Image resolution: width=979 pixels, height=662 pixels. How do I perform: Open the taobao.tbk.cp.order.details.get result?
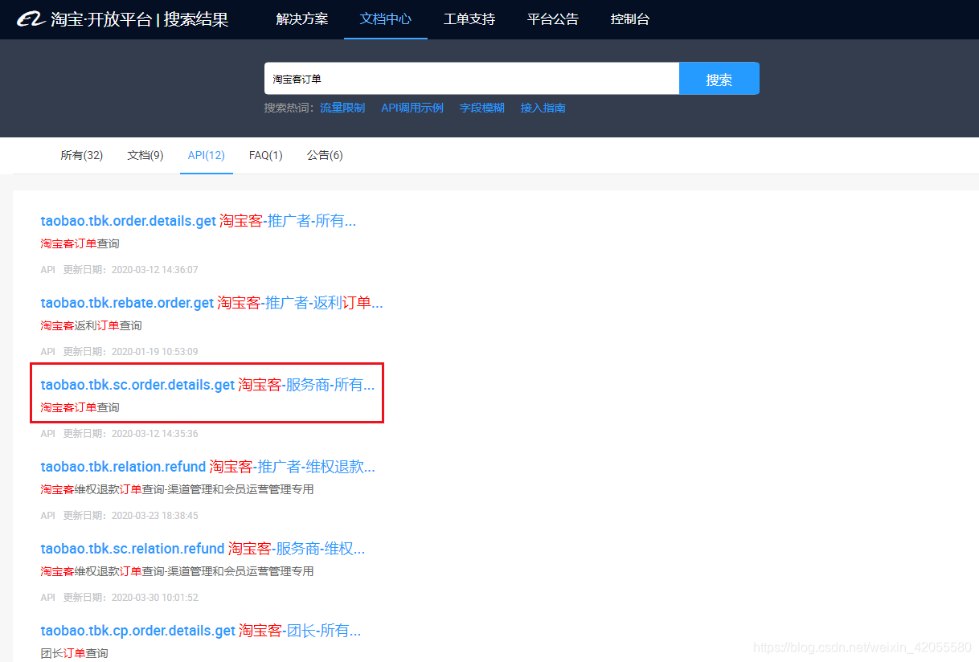[x=201, y=631]
